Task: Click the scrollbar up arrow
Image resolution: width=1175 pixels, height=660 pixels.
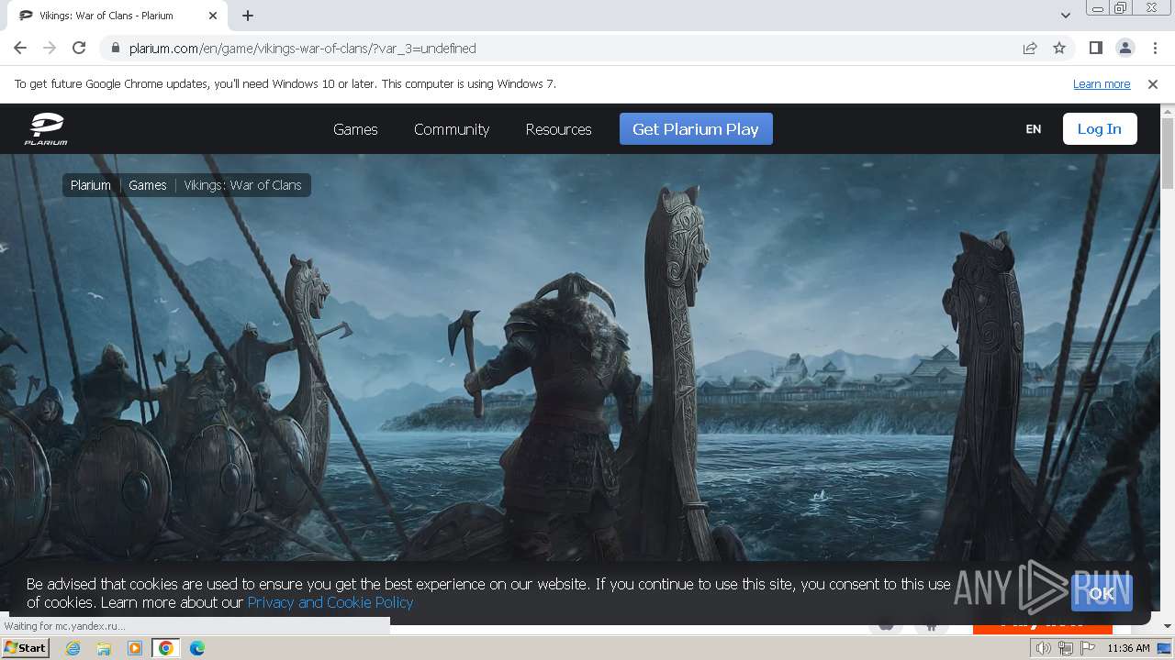Action: (1168, 111)
